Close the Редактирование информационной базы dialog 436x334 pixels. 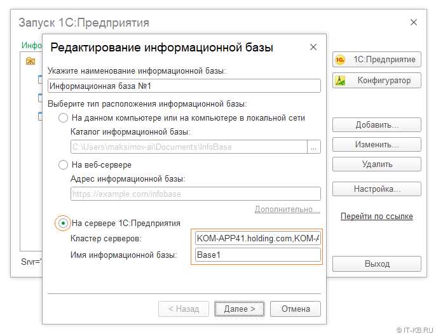click(313, 47)
